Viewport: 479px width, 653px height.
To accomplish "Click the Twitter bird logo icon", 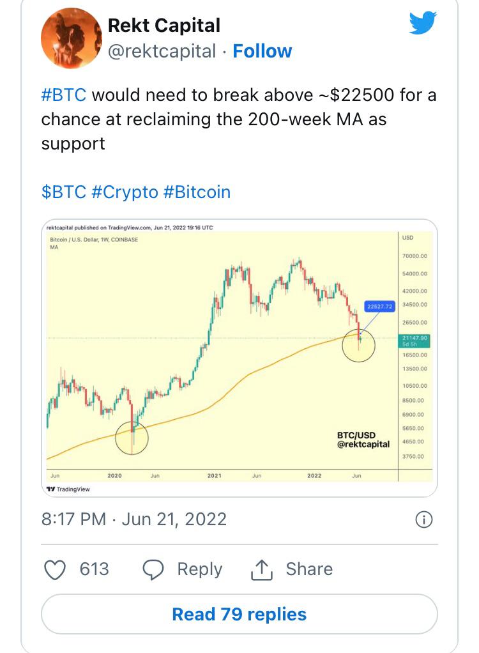I will pyautogui.click(x=423, y=24).
